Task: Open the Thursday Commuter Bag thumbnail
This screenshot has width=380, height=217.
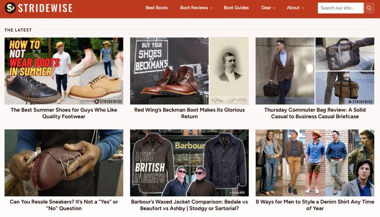Action: point(315,71)
